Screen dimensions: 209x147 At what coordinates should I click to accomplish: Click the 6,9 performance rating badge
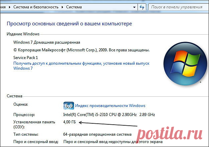click(69, 106)
